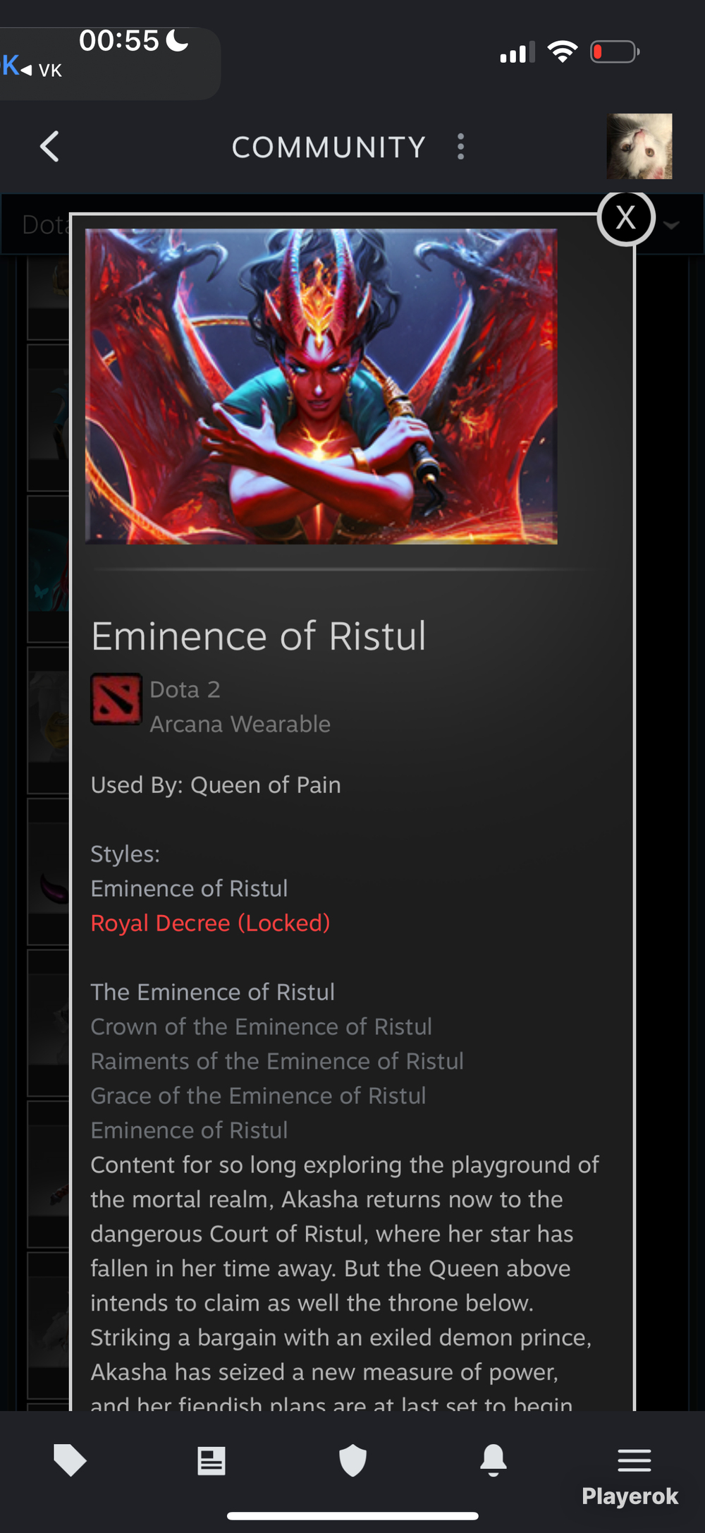Open Raiments of the Eminence of Ristul
The image size is (705, 1533).
coord(277,1061)
